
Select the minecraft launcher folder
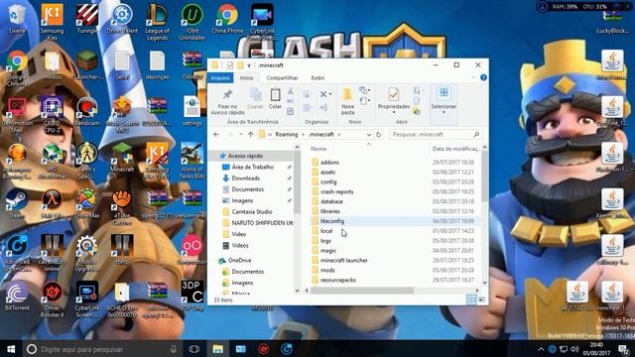(x=344, y=260)
